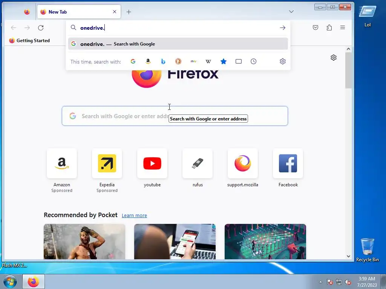This screenshot has height=289, width=386.
Task: Go forward one page
Action: click(x=27, y=28)
